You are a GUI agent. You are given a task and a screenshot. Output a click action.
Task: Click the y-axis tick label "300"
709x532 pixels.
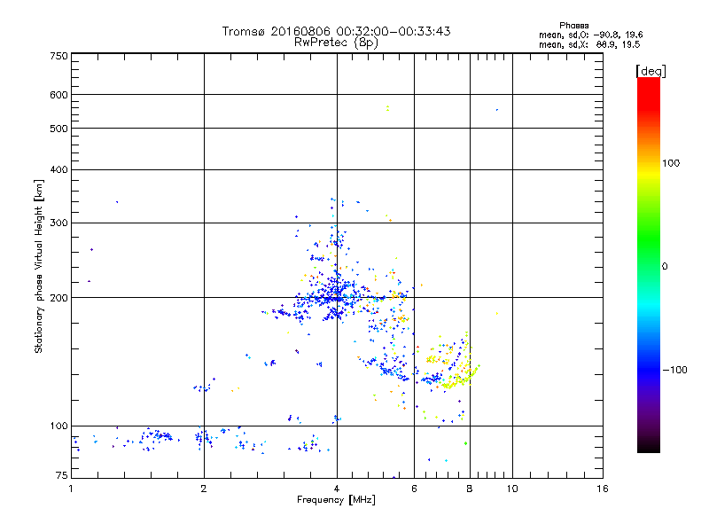pos(58,223)
